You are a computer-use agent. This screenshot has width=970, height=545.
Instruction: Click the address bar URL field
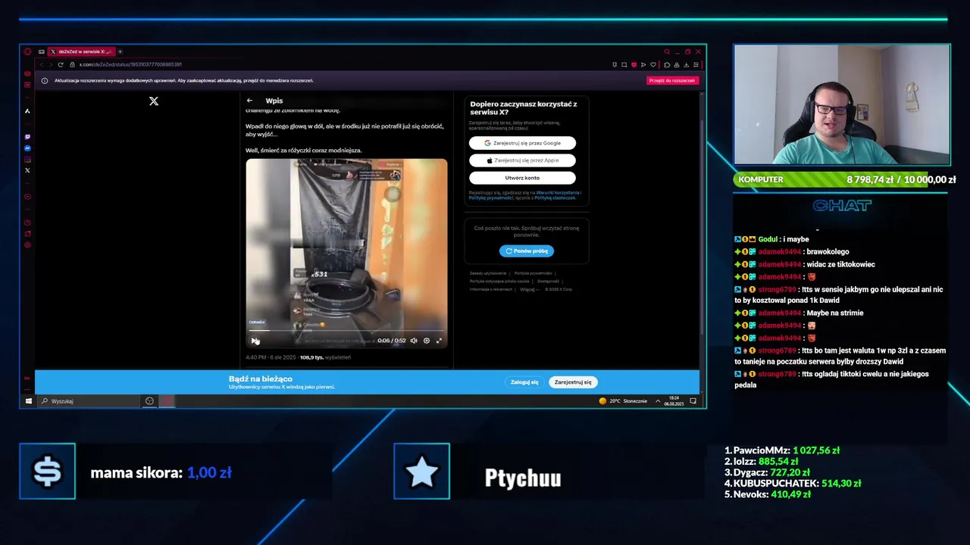coord(341,64)
